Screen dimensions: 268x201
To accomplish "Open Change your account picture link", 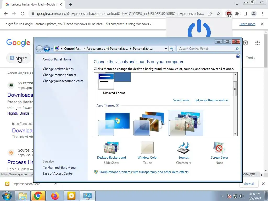I will click(x=63, y=81).
